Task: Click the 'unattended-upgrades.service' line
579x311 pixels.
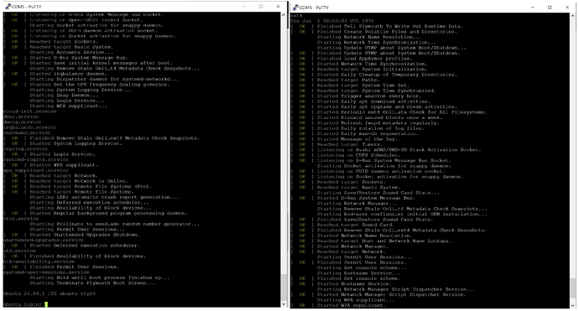Action: 43,240
